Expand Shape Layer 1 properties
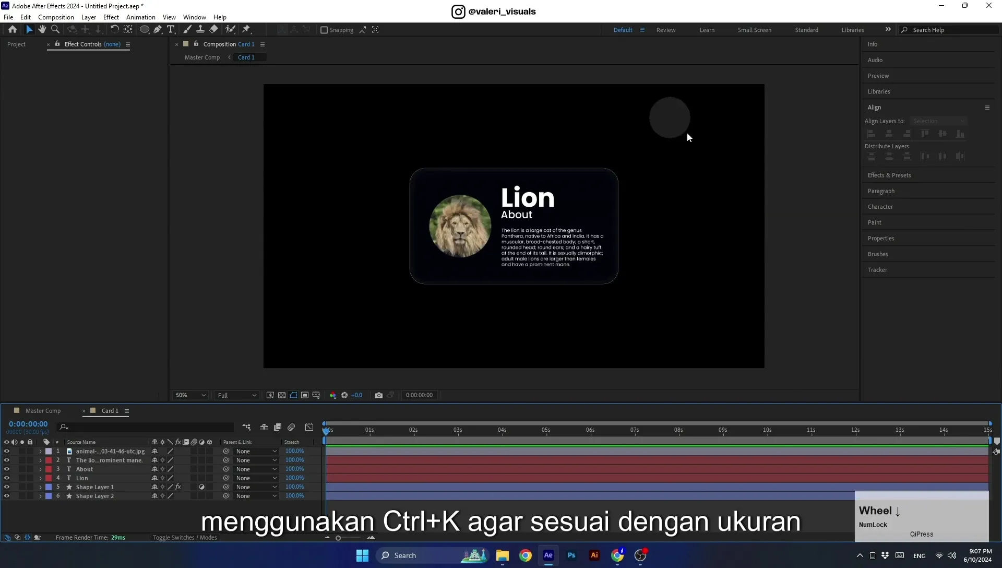Image resolution: width=1002 pixels, height=568 pixels. [40, 487]
